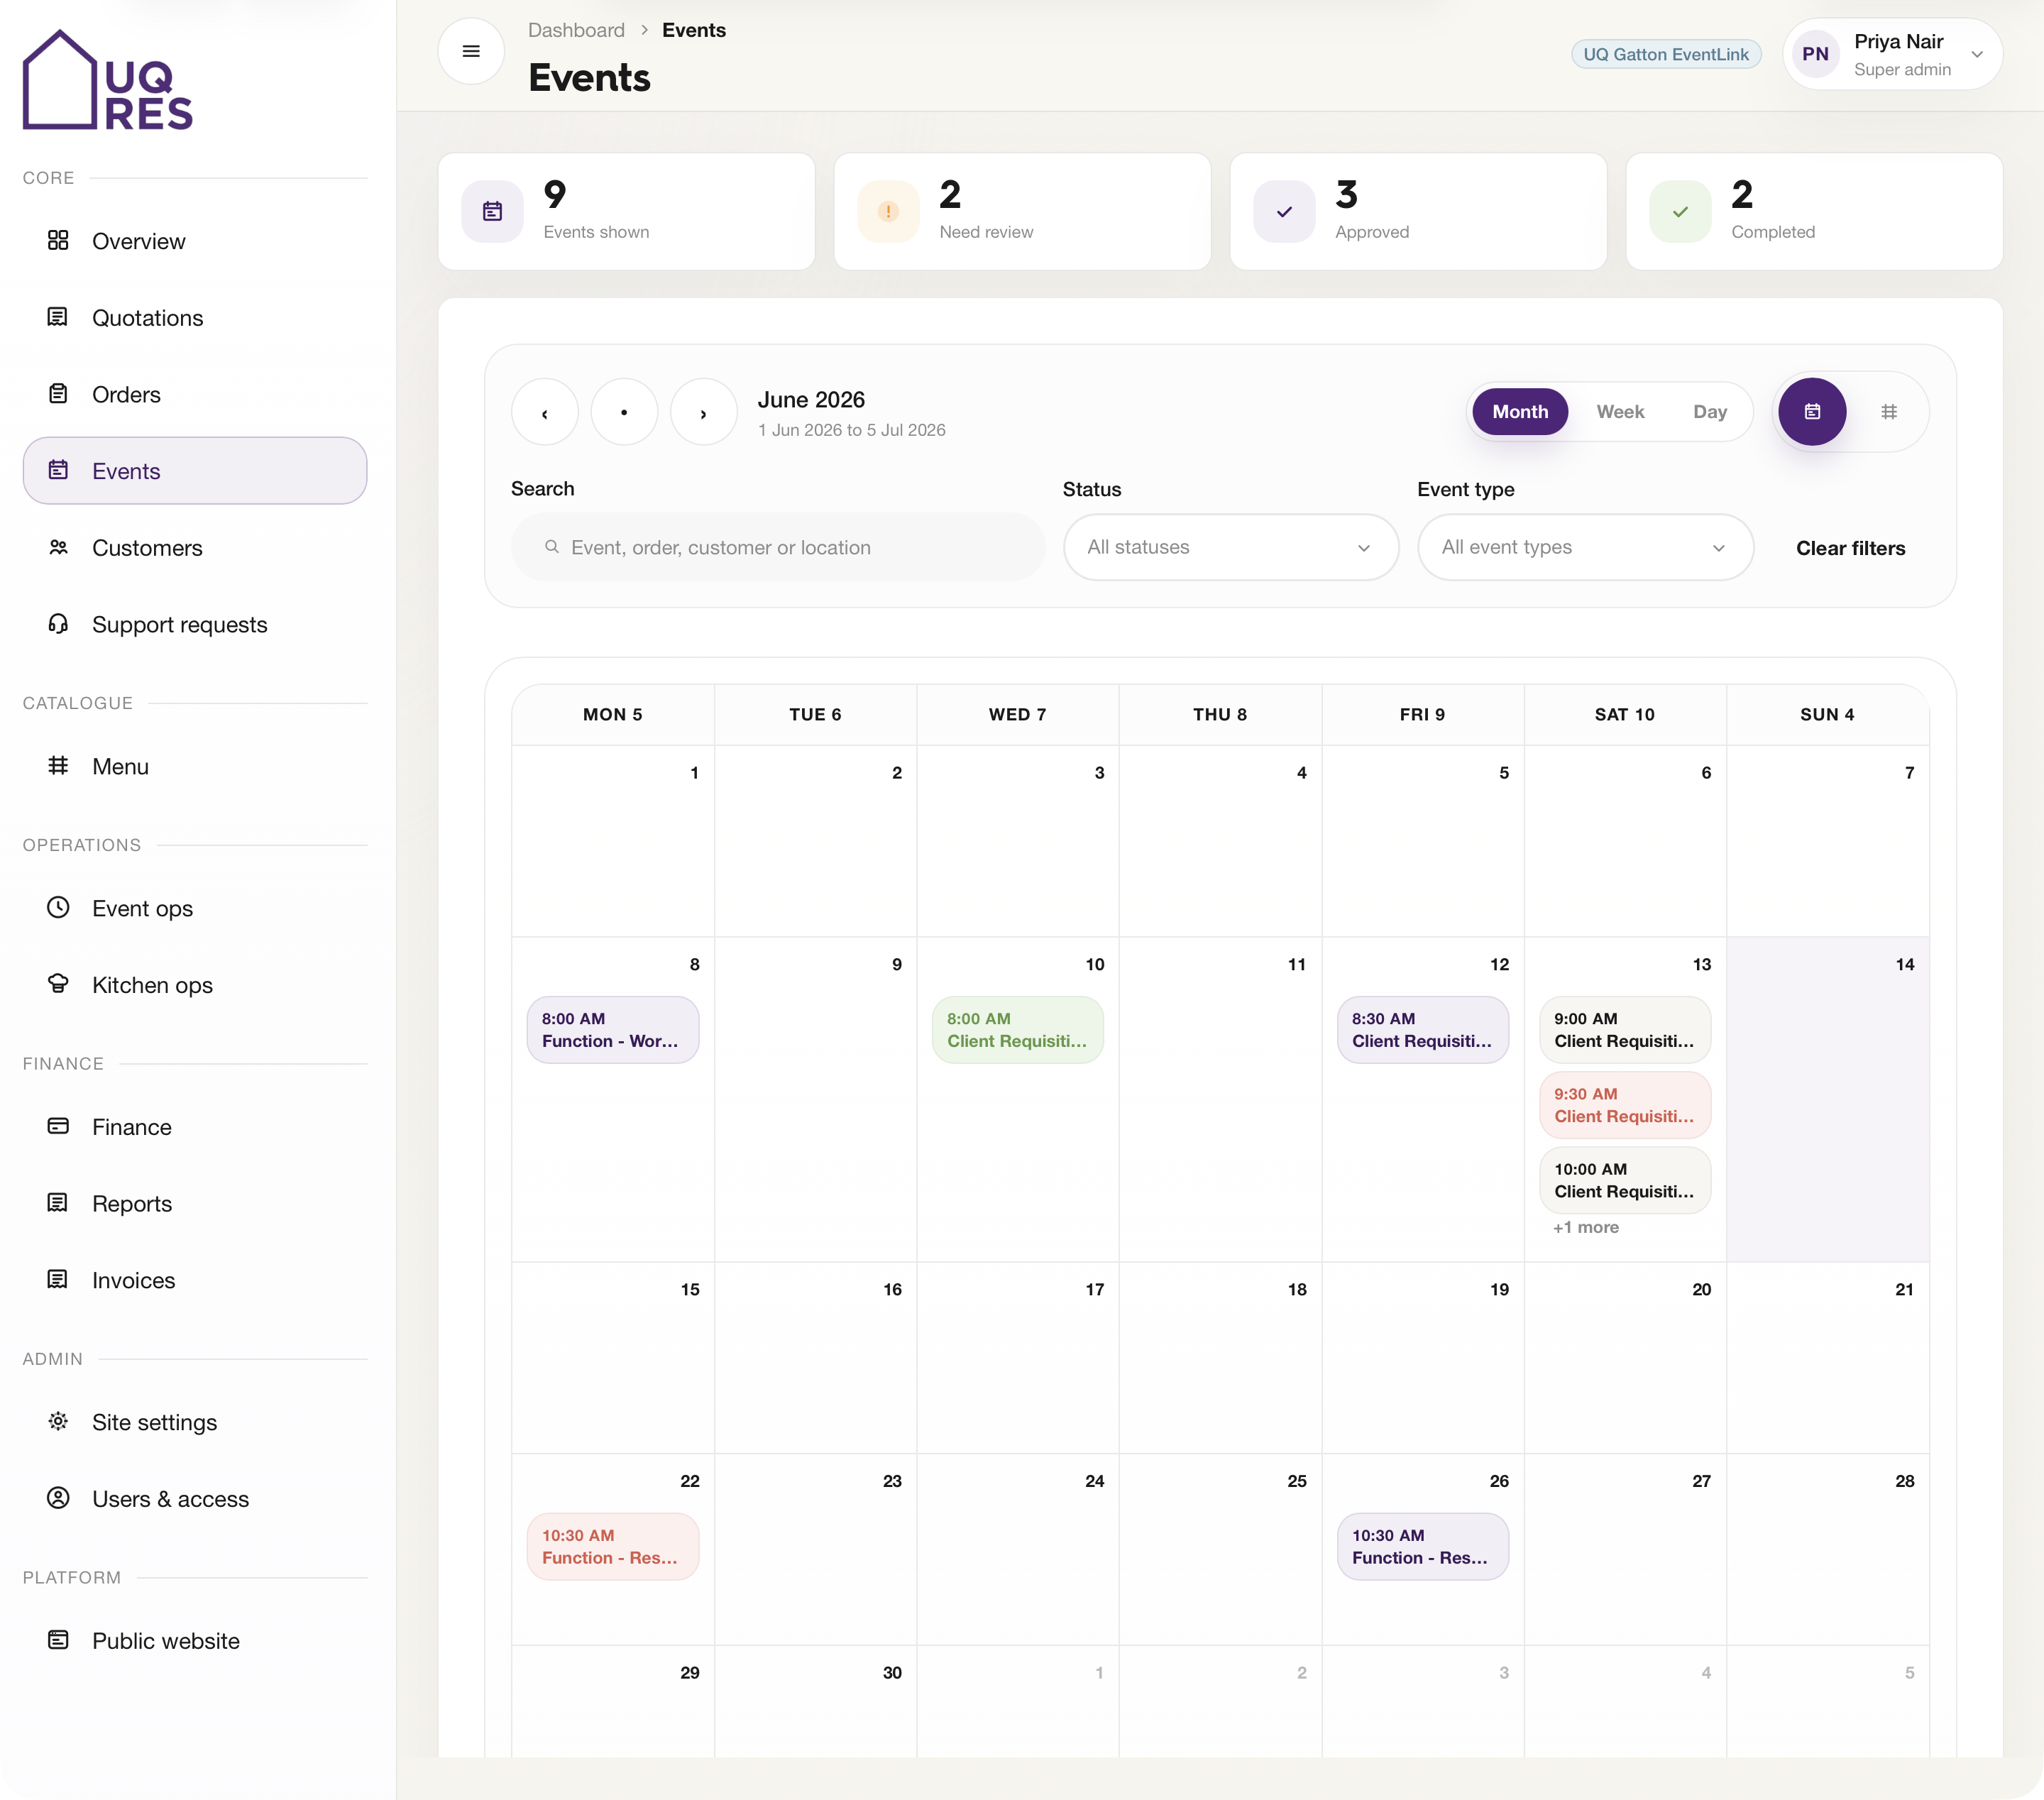Select the highlighted day cell 14

coord(1827,1099)
